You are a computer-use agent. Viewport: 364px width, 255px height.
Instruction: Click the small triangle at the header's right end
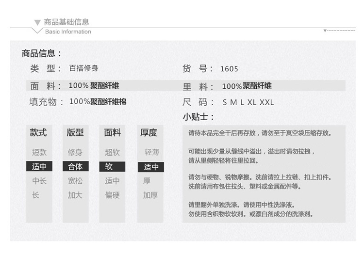point(325,30)
